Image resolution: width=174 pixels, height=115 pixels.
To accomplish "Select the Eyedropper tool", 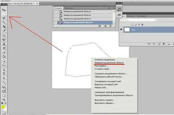I will (4, 31).
